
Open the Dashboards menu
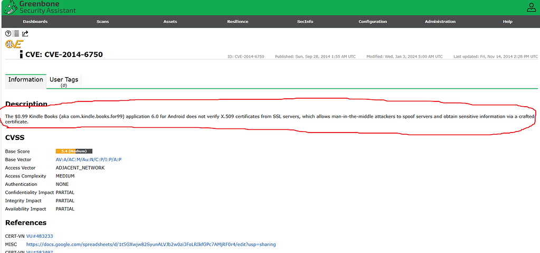coord(35,22)
